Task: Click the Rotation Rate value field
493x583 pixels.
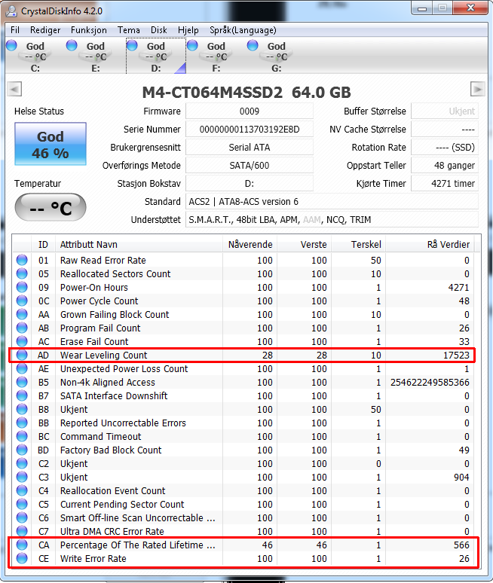Action: (445, 147)
